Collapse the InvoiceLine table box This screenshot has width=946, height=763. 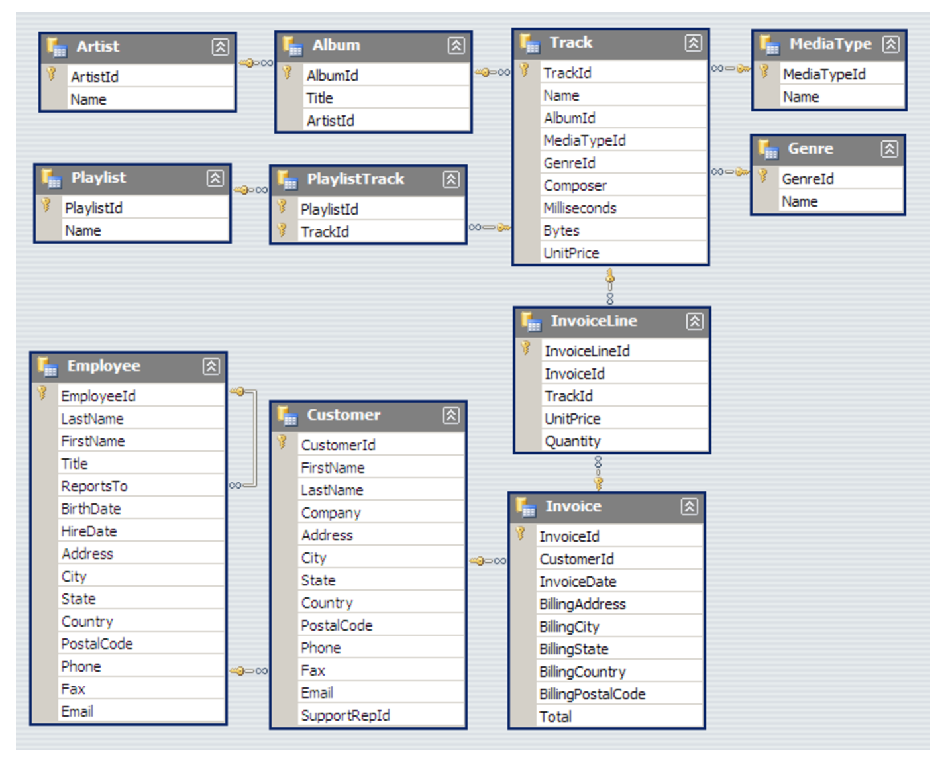click(x=694, y=321)
